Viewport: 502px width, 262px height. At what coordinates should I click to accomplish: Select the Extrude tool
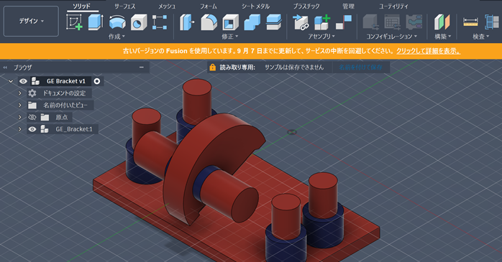[96, 22]
